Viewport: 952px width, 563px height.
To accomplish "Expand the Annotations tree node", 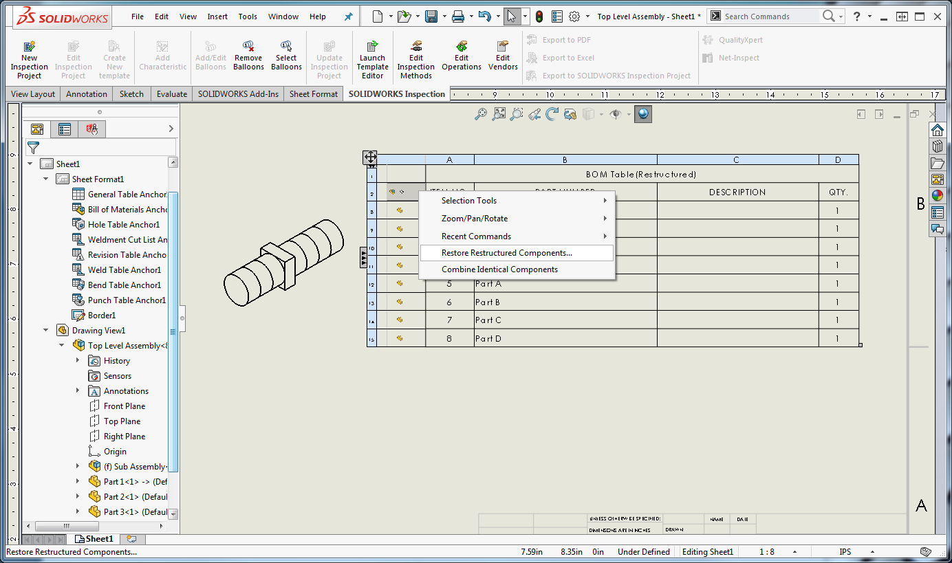I will pyautogui.click(x=78, y=390).
